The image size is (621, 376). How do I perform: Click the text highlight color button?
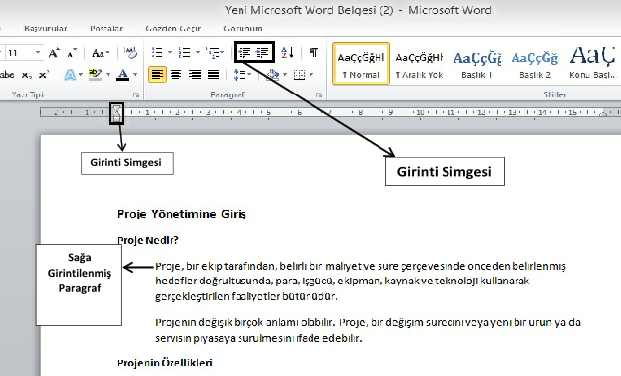[95, 74]
